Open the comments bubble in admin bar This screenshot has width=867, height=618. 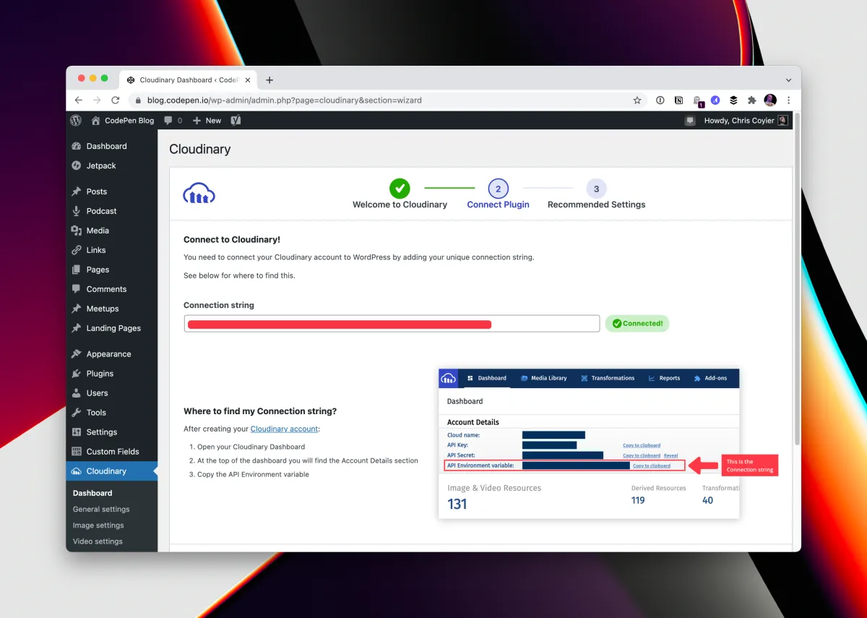pos(173,121)
